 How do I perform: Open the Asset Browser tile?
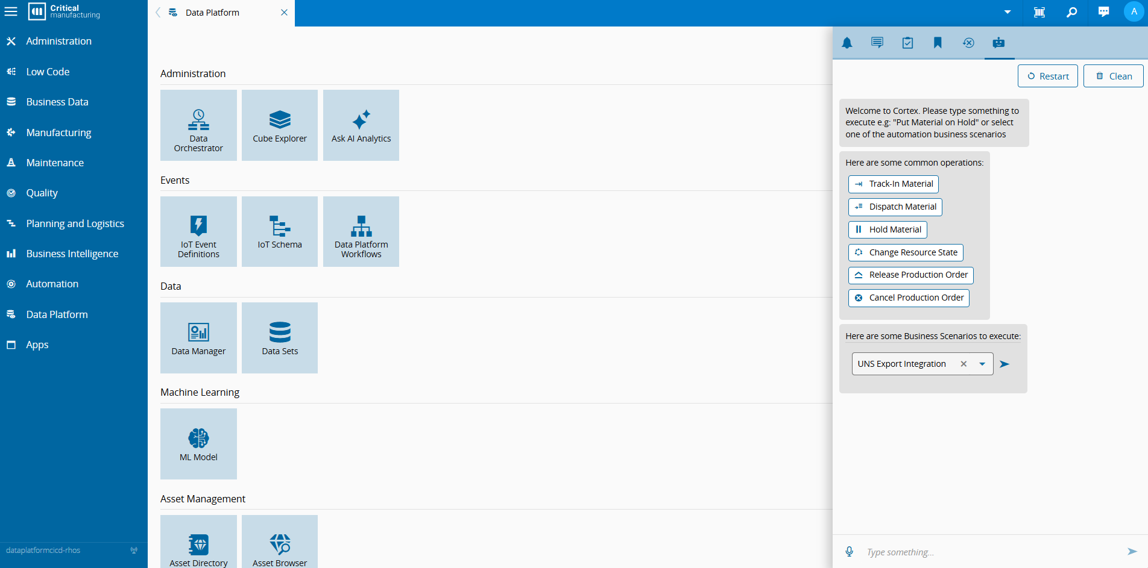280,541
